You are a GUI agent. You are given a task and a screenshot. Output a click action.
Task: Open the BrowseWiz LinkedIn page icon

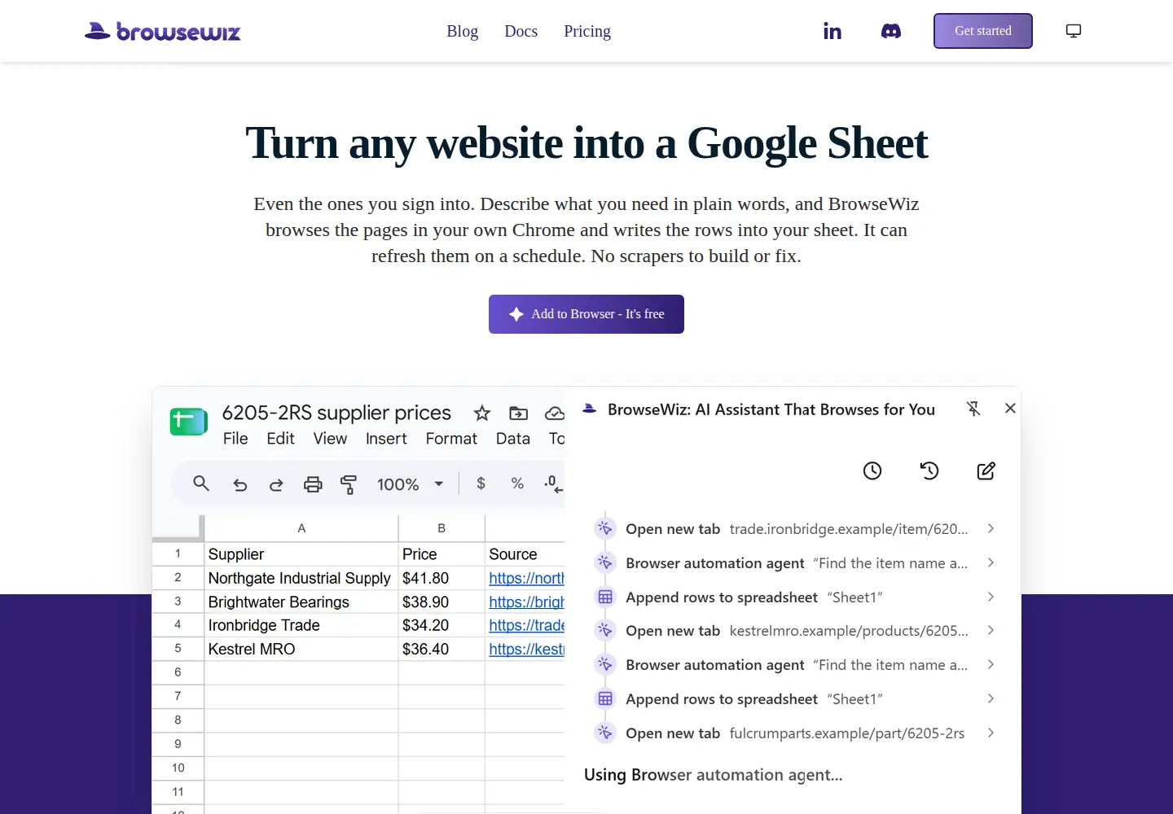(832, 31)
